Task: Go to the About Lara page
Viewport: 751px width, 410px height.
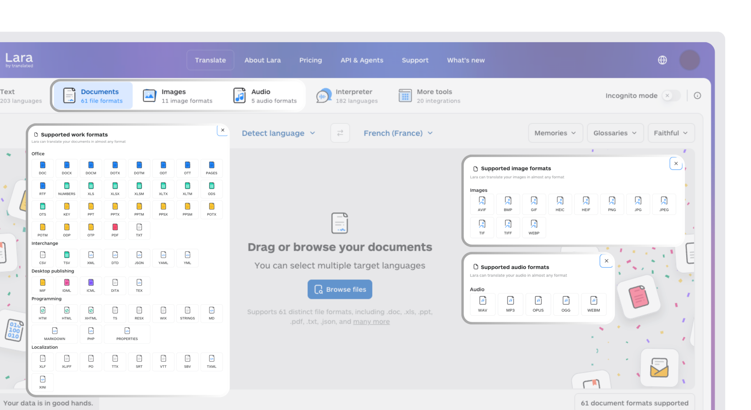Action: [x=263, y=60]
